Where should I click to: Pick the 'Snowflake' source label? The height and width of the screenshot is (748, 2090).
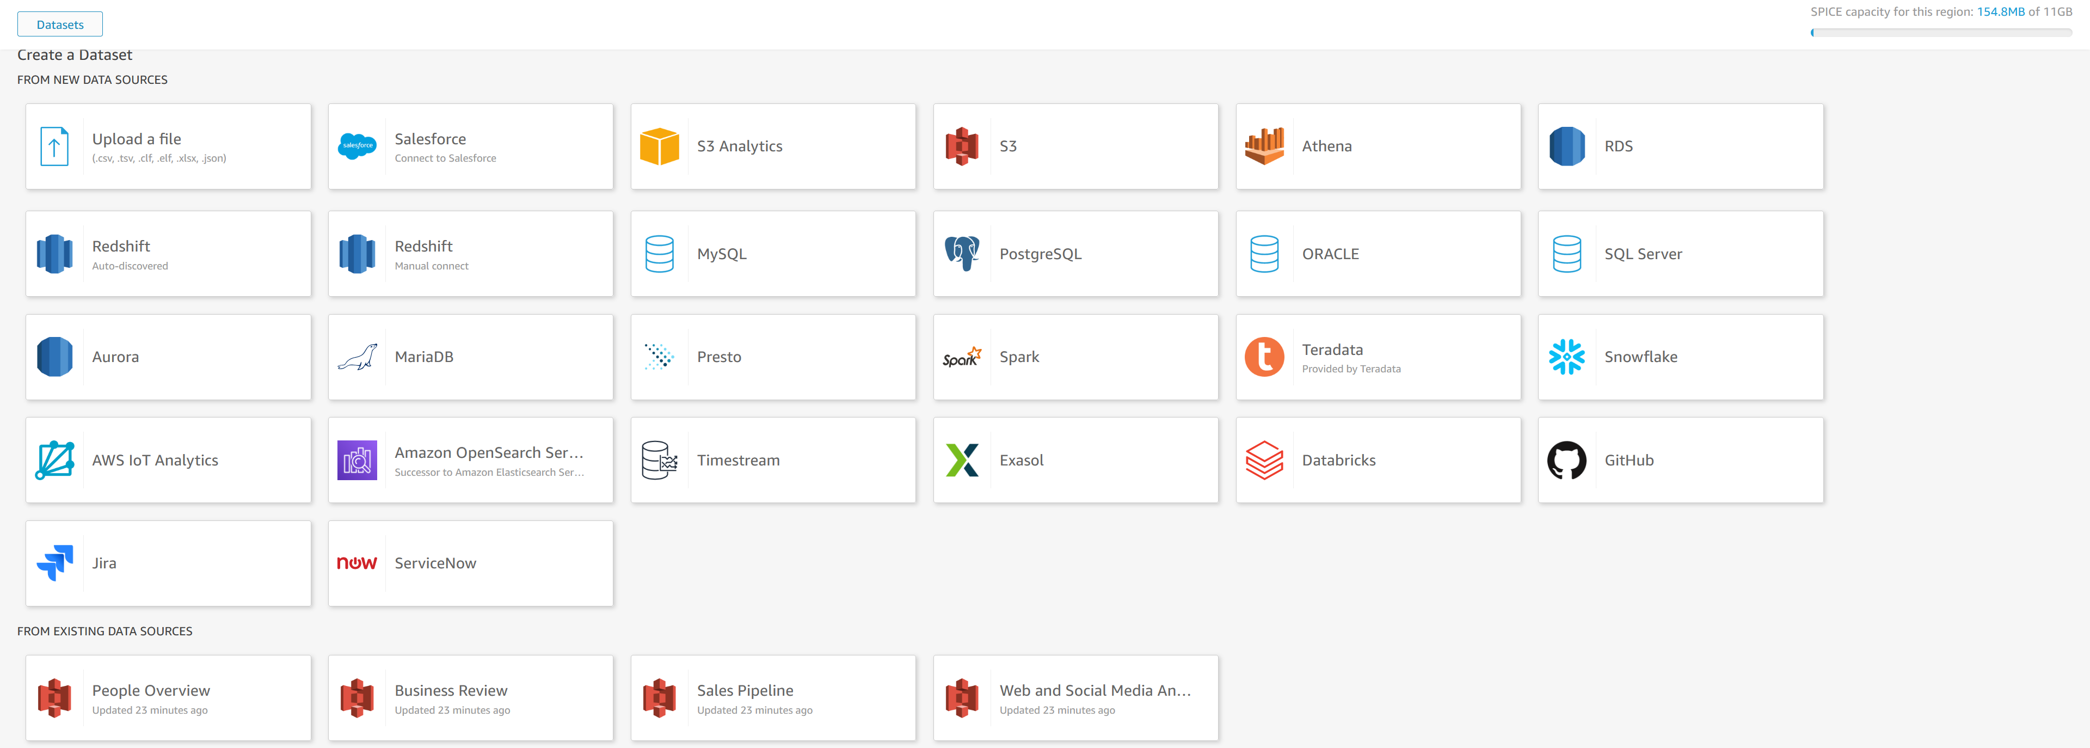pos(1640,357)
